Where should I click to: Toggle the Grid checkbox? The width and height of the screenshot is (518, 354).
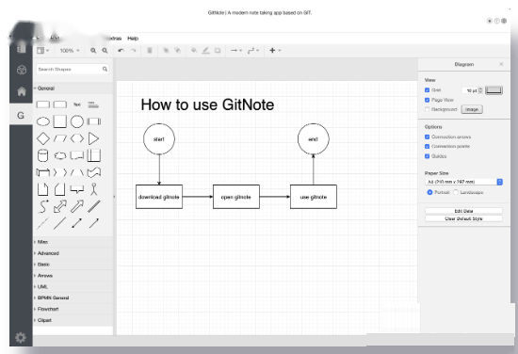pos(427,89)
